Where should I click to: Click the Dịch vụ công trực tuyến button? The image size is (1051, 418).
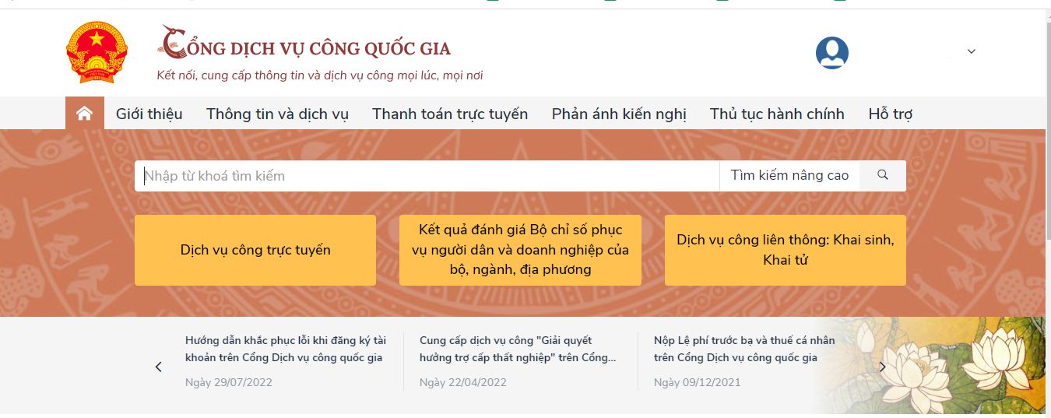(x=255, y=250)
